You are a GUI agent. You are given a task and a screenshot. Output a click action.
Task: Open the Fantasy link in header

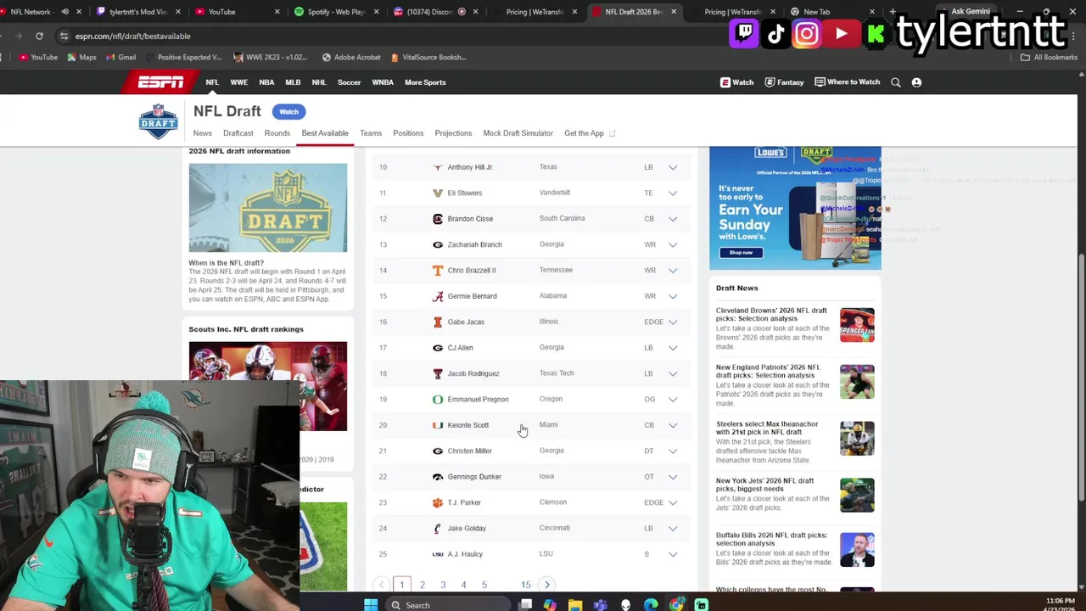(784, 82)
